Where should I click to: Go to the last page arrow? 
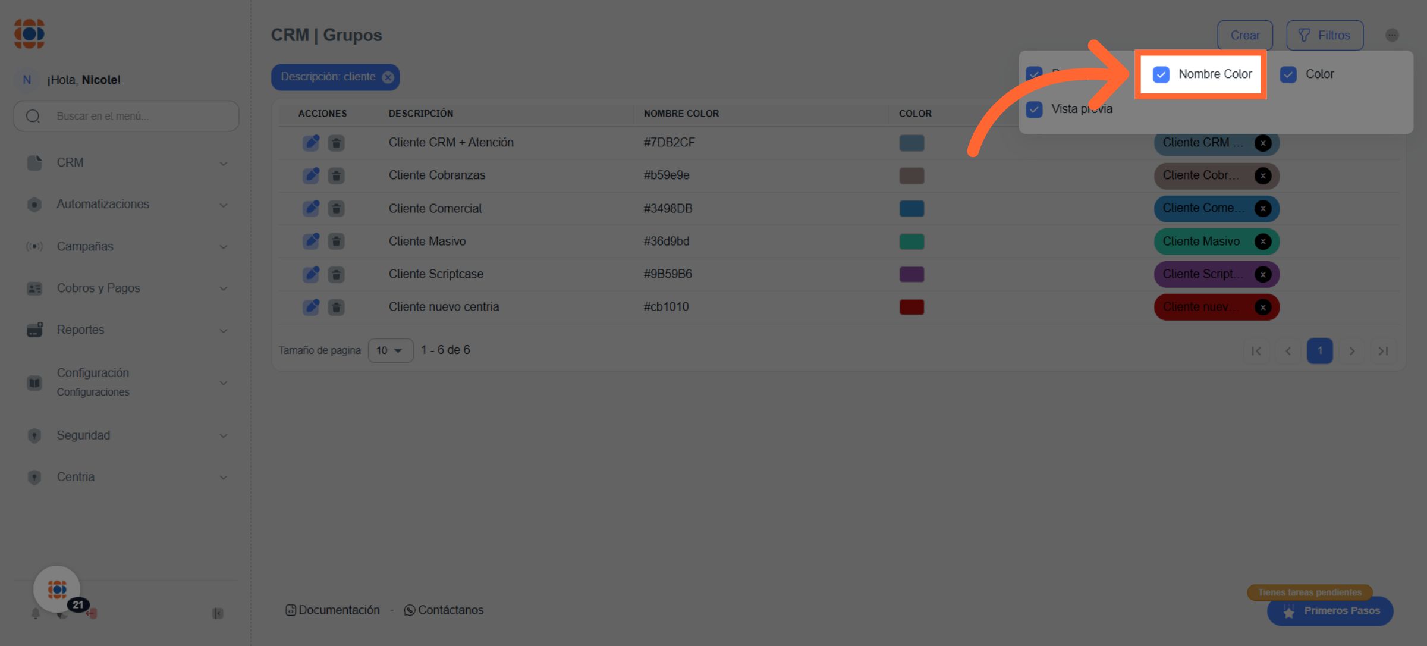[x=1383, y=351]
